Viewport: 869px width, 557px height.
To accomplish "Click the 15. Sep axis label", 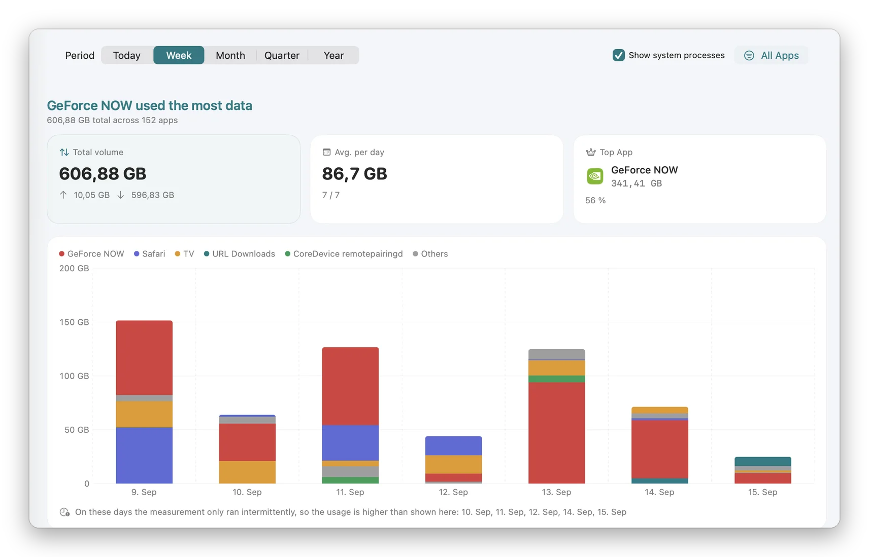I will (762, 492).
